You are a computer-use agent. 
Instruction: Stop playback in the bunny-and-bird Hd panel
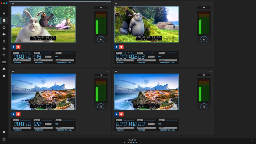[x=13, y=47]
